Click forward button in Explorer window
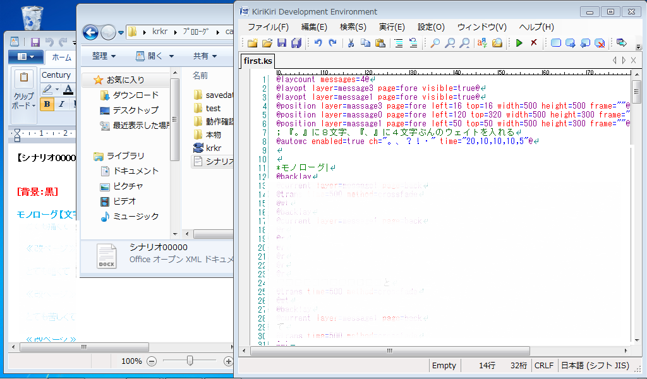Image resolution: width=647 pixels, height=379 pixels. [108, 32]
